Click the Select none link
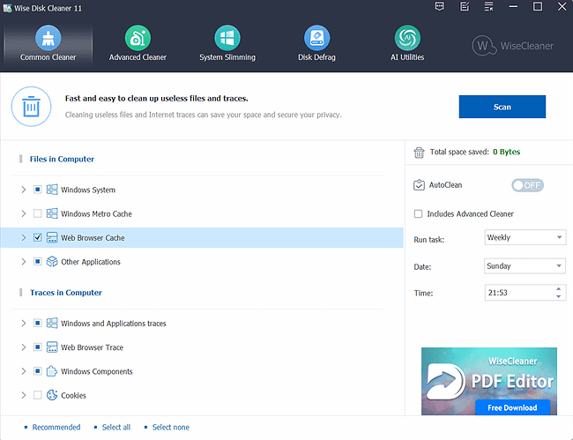Image resolution: width=573 pixels, height=440 pixels. pyautogui.click(x=170, y=428)
